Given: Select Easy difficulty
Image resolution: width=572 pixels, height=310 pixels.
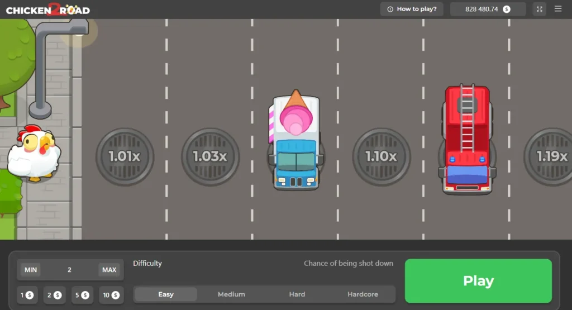Looking at the screenshot, I should pyautogui.click(x=166, y=294).
